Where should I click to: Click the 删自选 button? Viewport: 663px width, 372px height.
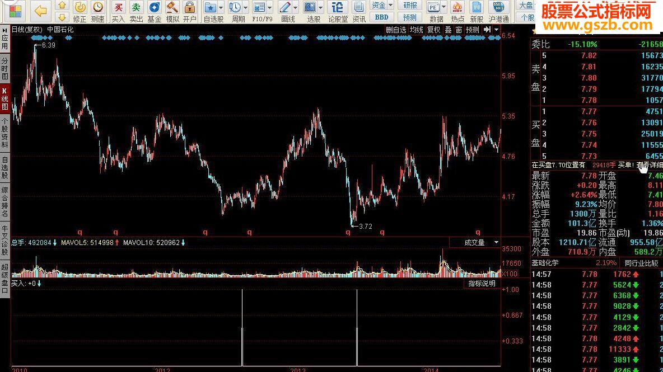396,30
